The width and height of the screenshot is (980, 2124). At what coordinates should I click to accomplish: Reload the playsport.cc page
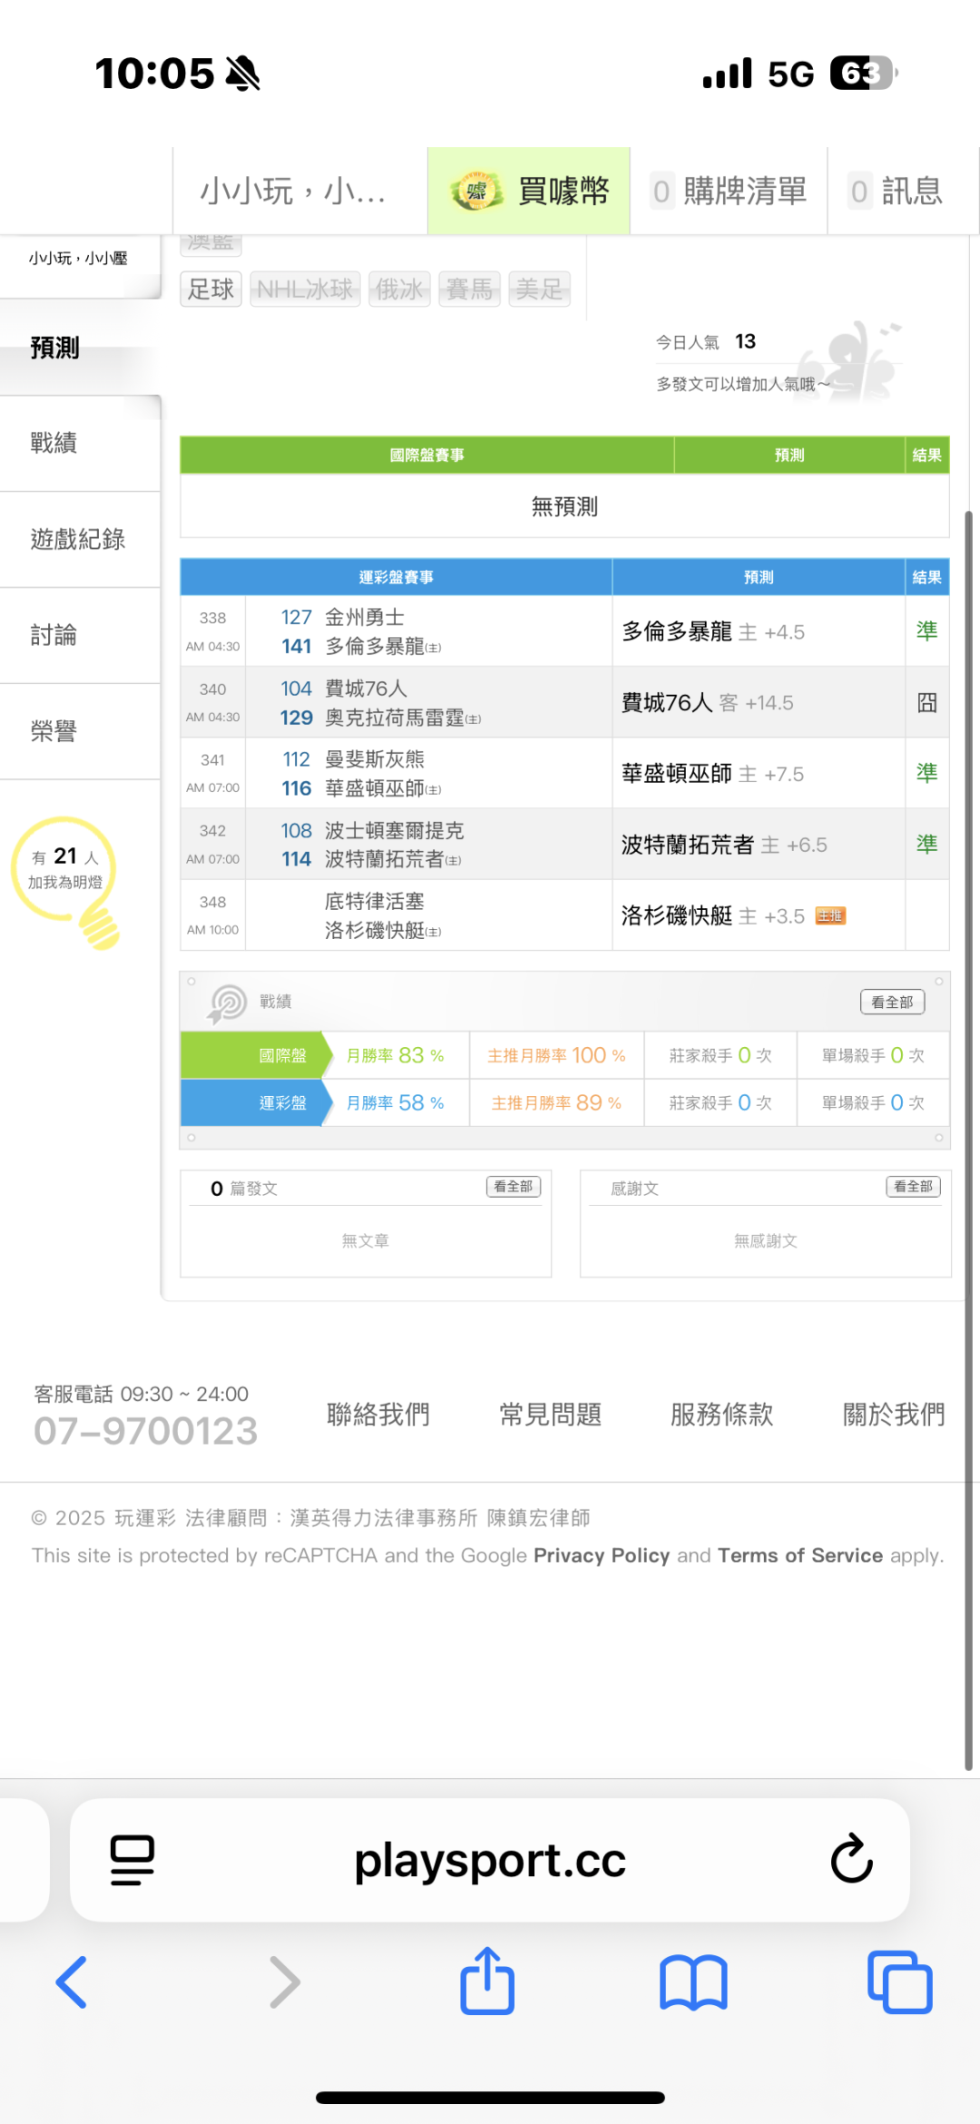pyautogui.click(x=851, y=1860)
